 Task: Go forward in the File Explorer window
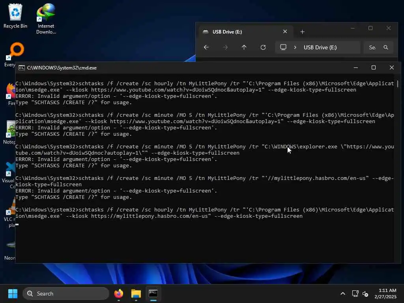pyautogui.click(x=225, y=47)
